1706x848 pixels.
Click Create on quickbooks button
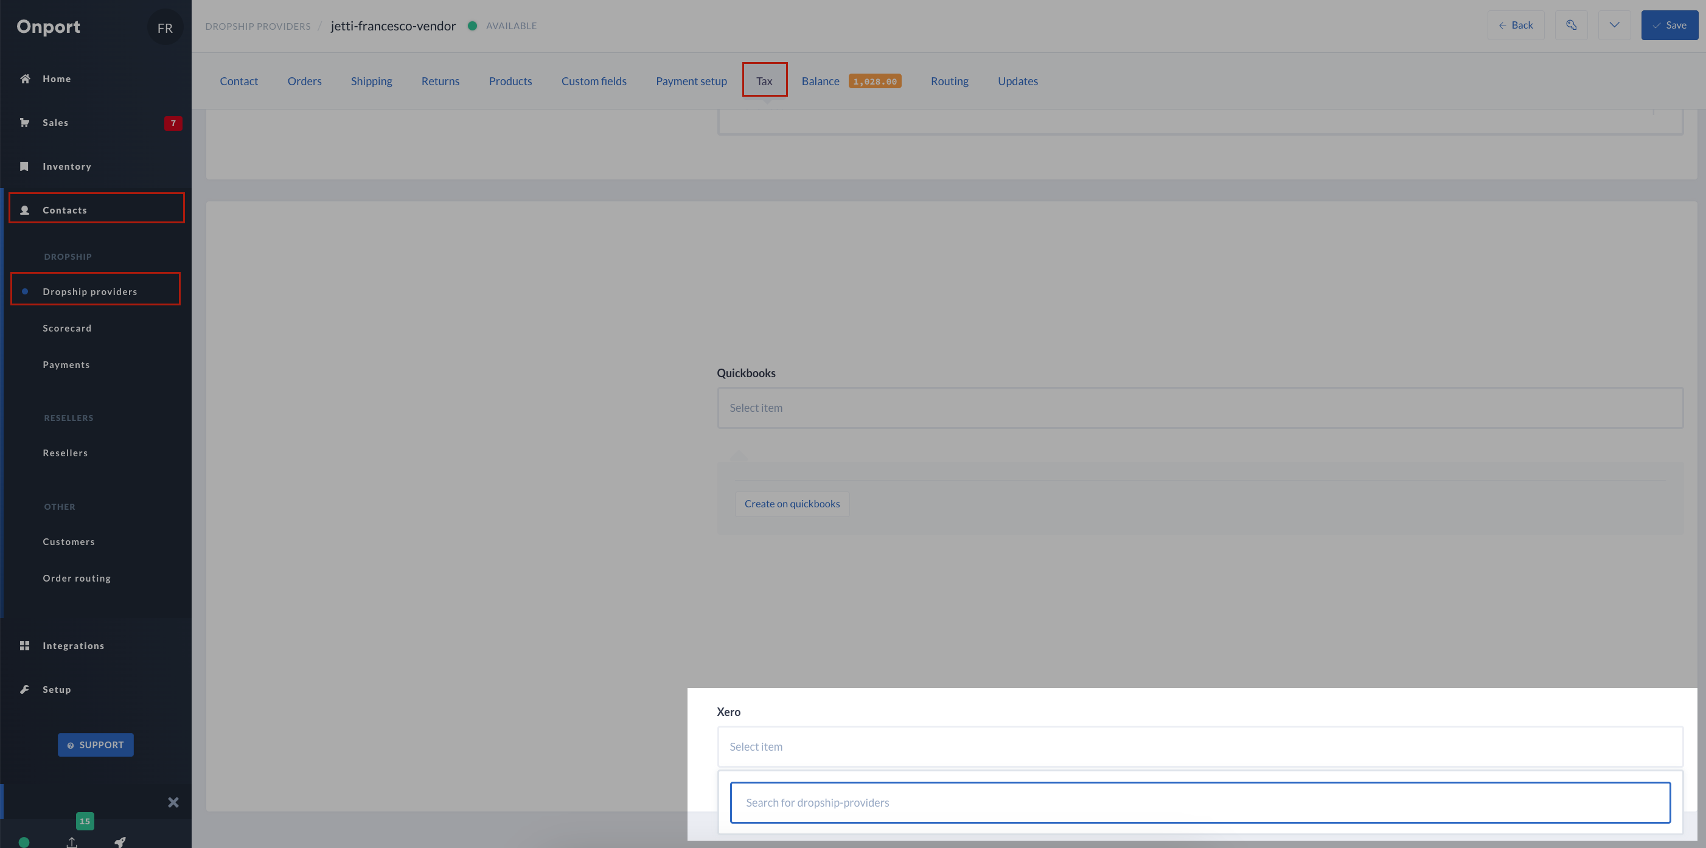(x=792, y=504)
